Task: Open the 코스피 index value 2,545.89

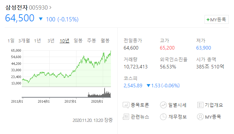Action: 133,86
